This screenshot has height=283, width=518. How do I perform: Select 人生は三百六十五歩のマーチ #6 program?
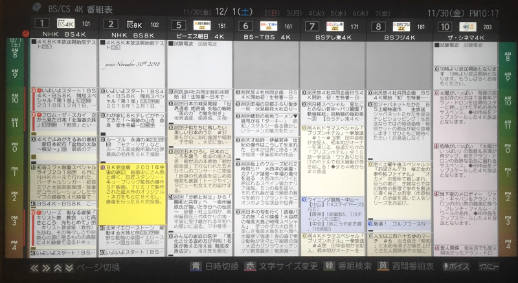coord(399,244)
